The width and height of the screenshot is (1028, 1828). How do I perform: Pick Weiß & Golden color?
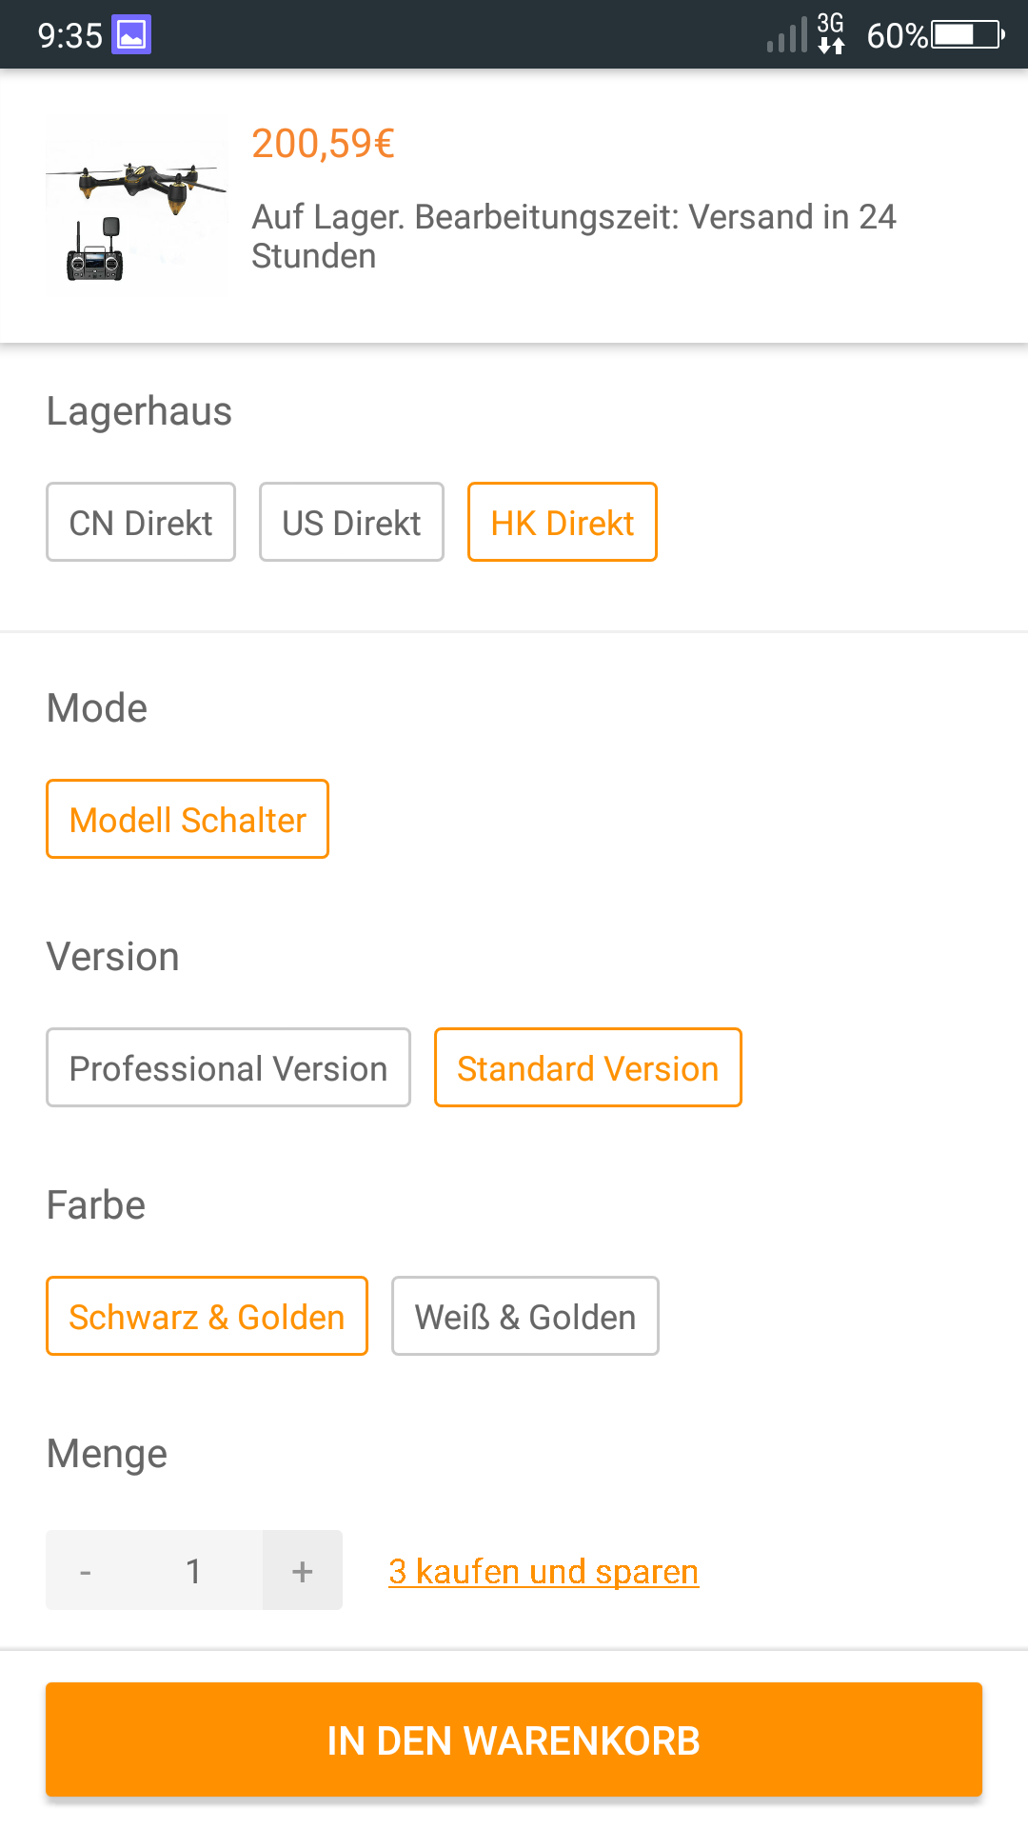click(x=525, y=1316)
